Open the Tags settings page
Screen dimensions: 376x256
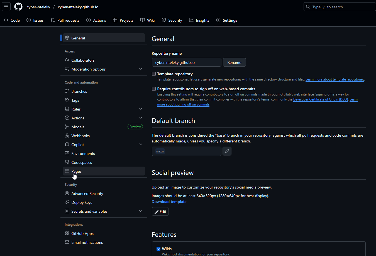tap(104, 100)
